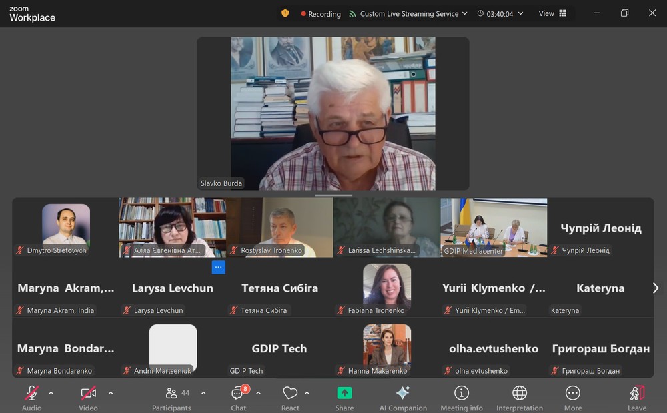Select the Andrii Martseniuk tile
The height and width of the screenshot is (413, 667).
(x=173, y=348)
